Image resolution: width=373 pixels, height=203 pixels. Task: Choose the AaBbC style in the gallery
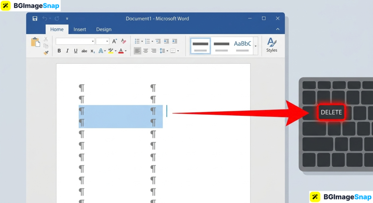tap(242, 46)
